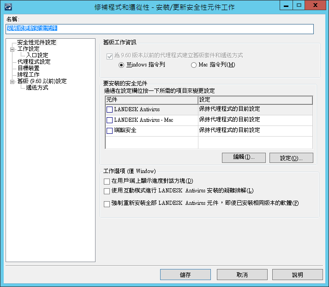Click setting cell for LANDESK Antivirus - Mac
This screenshot has width=329, height=287.
pos(255,120)
